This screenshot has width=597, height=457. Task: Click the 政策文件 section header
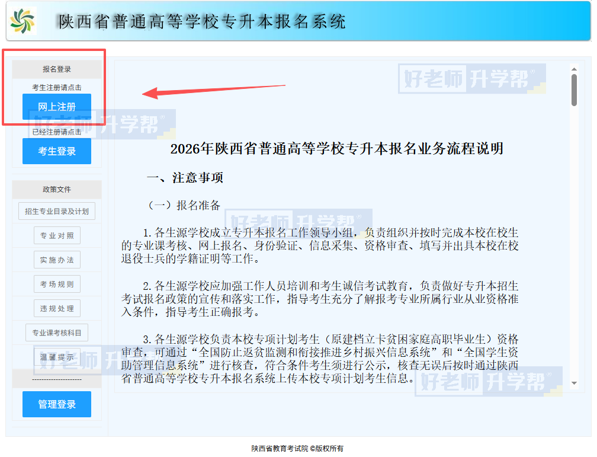(57, 190)
